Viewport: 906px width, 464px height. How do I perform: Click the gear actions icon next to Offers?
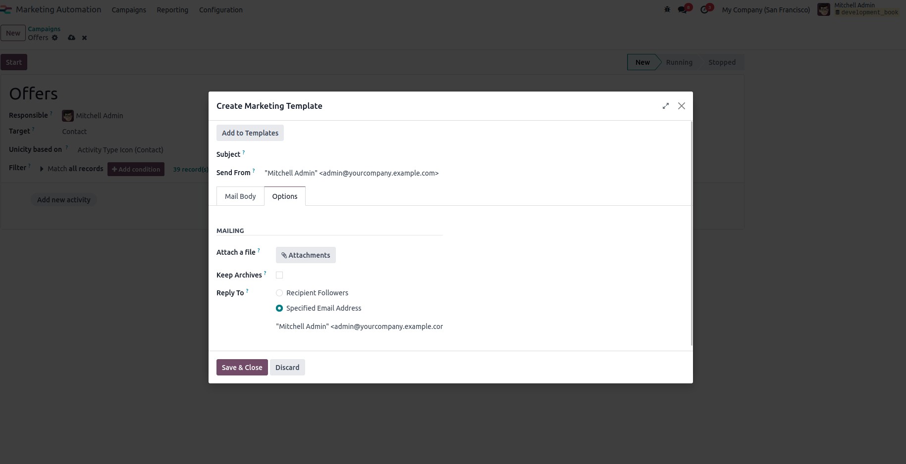pyautogui.click(x=54, y=38)
